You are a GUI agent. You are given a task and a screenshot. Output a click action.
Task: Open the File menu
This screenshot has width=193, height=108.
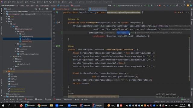click(x=5, y=2)
